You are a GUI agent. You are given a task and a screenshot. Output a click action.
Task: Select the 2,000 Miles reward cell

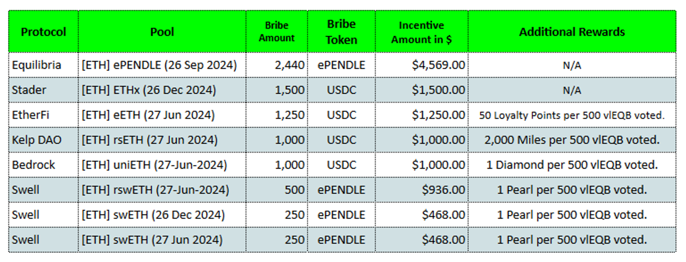[x=572, y=140]
